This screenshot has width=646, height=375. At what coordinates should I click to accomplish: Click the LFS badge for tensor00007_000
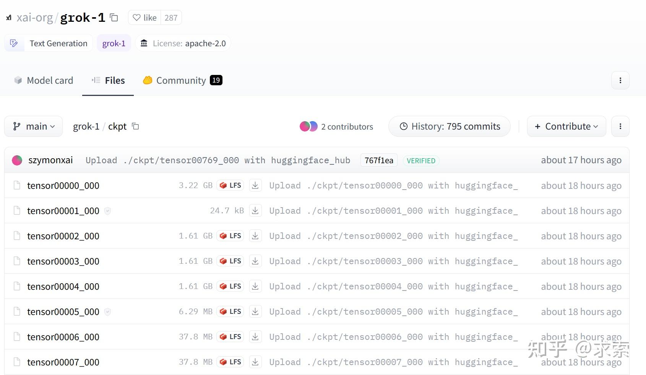[230, 362]
